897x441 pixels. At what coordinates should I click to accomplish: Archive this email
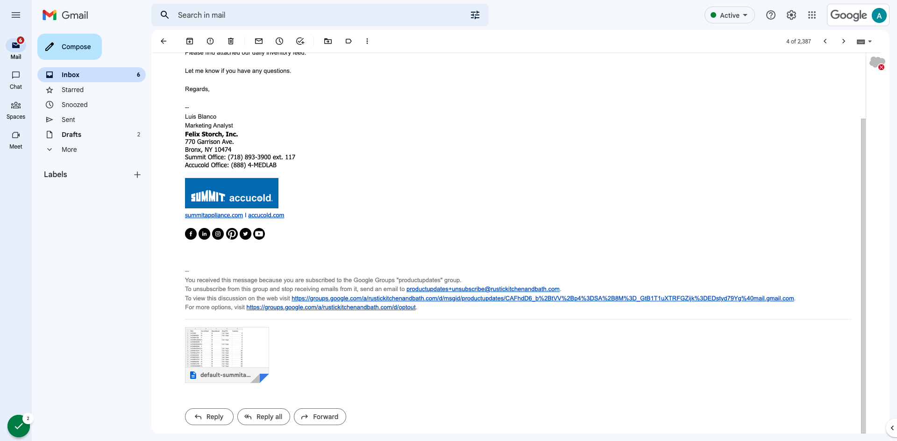coord(190,41)
